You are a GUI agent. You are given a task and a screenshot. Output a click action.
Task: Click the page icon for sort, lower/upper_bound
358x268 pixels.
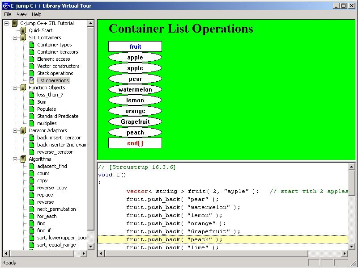32,238
